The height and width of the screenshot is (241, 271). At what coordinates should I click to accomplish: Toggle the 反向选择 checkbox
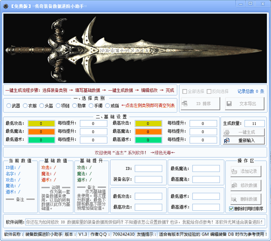point(209,92)
